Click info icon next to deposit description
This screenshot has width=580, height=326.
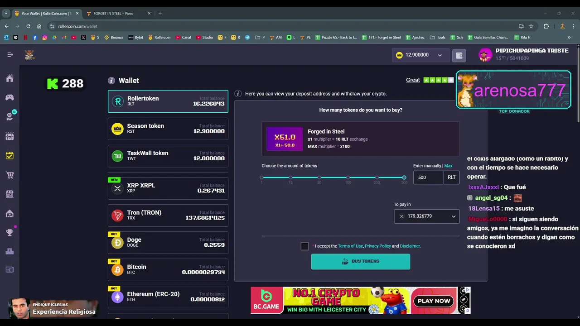click(x=238, y=94)
